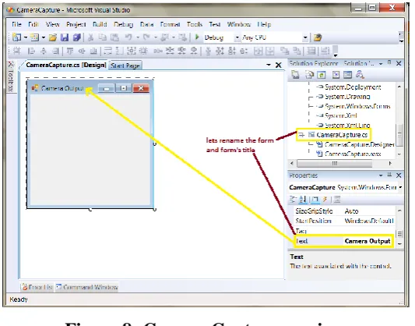Collapse the CameraCapture.cs tree node
The height and width of the screenshot is (326, 415).
click(x=301, y=135)
